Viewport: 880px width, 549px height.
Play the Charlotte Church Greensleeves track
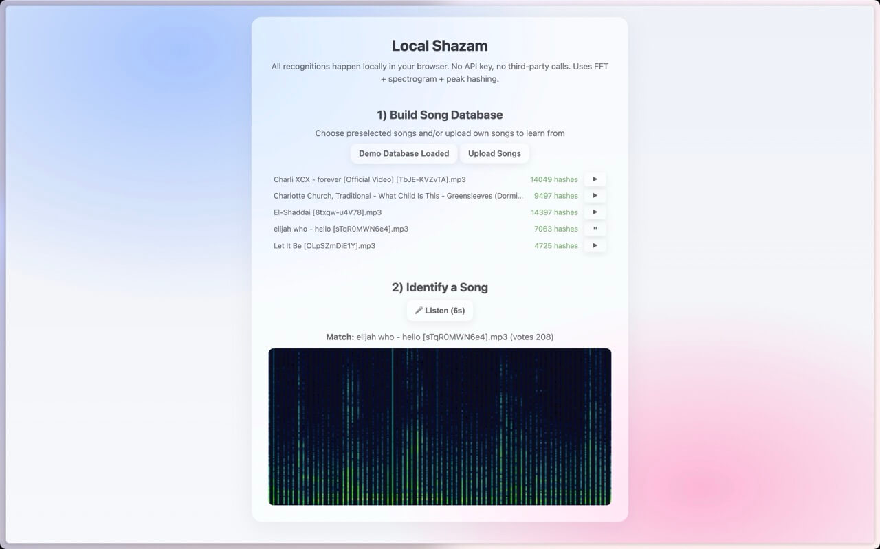click(595, 196)
